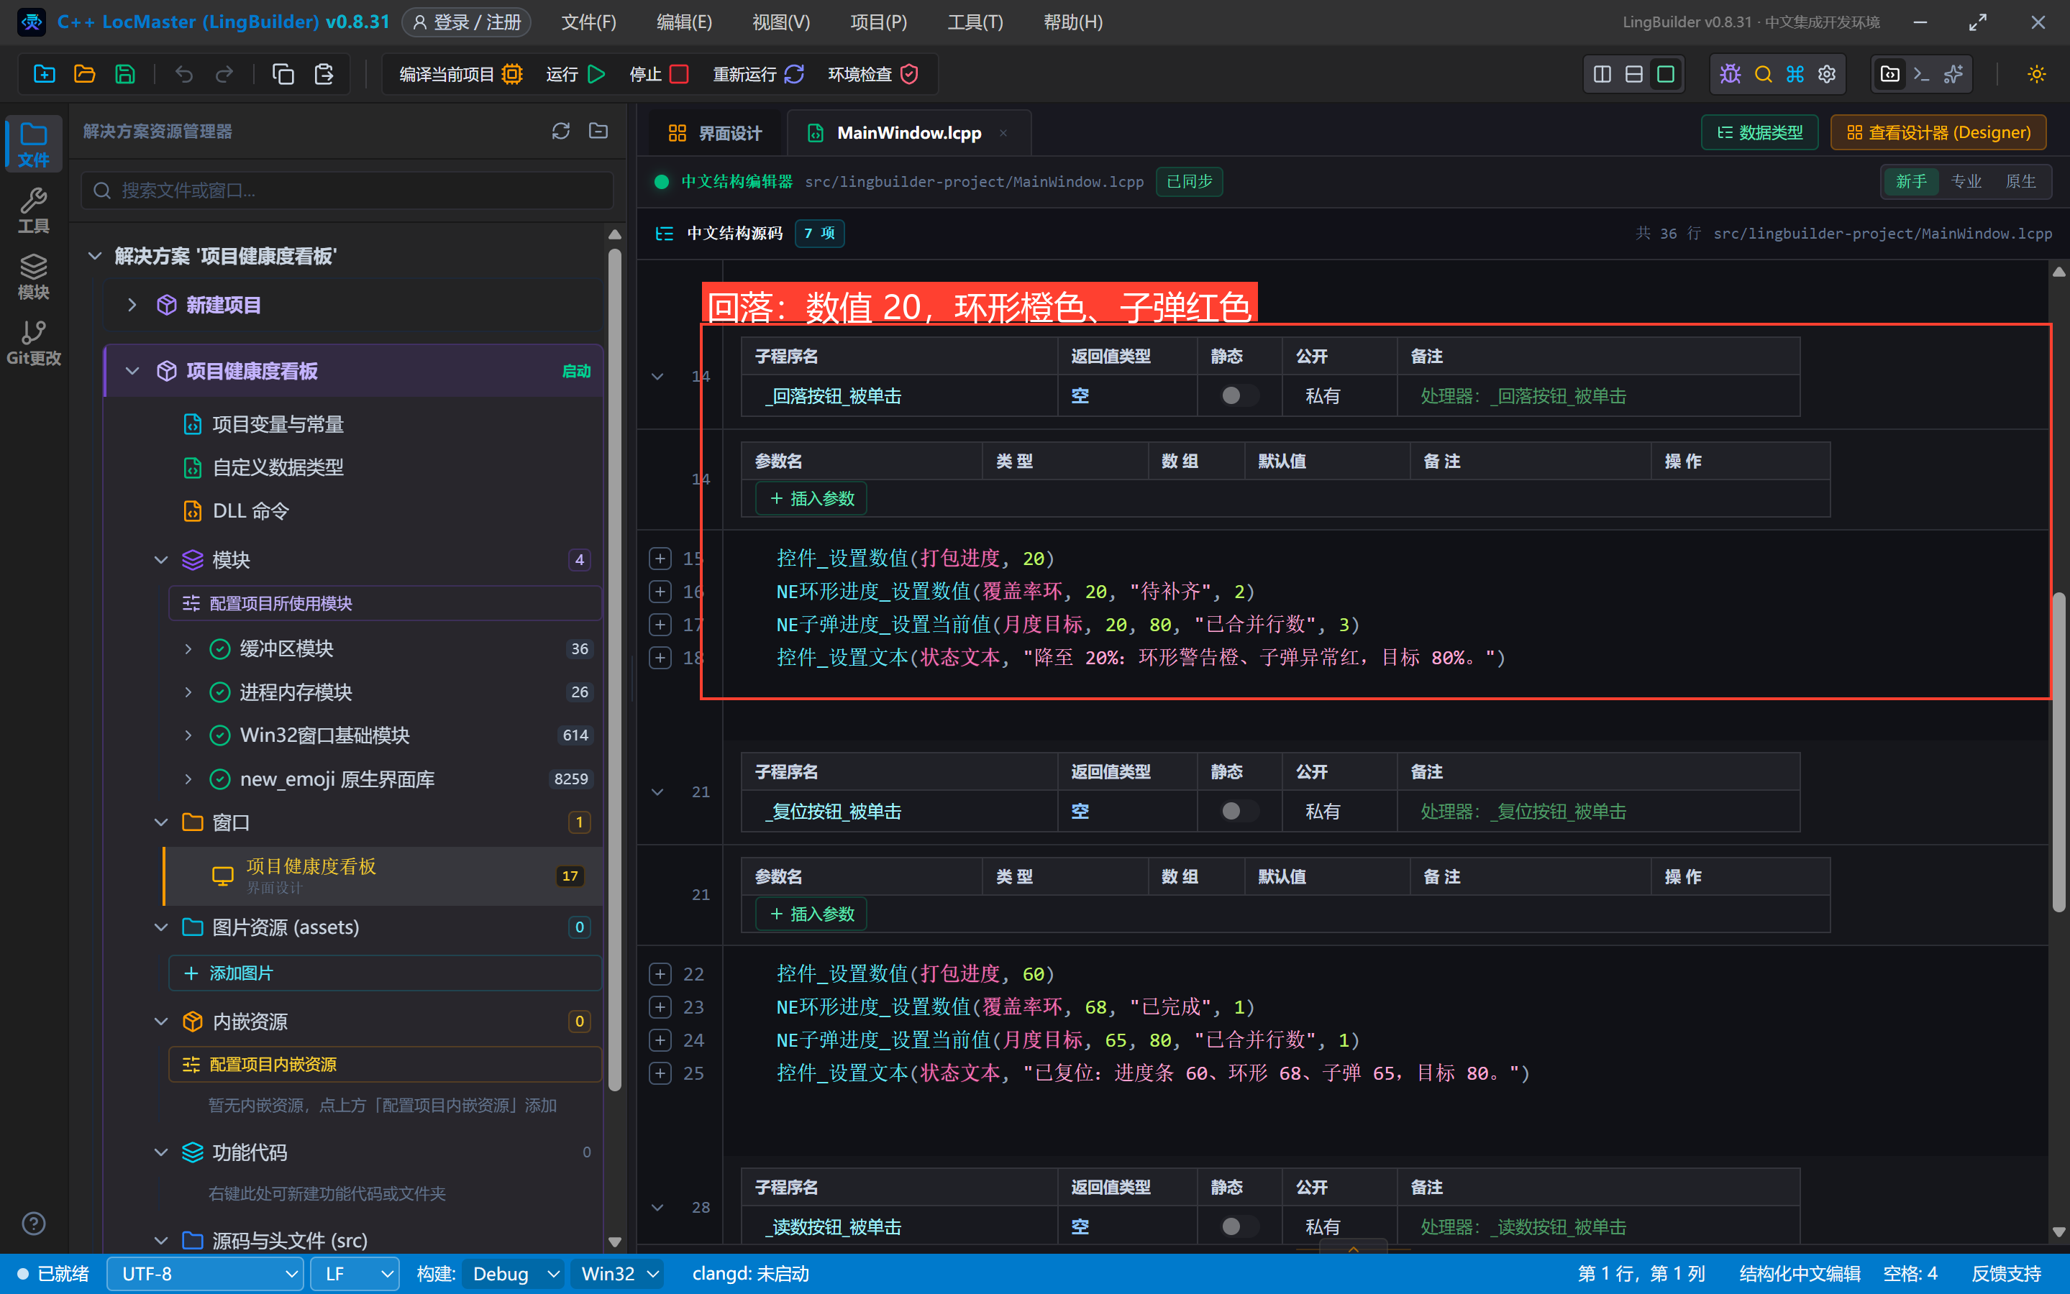Collapse the 项目健康度看板 project node
The height and width of the screenshot is (1294, 2070).
(x=132, y=370)
